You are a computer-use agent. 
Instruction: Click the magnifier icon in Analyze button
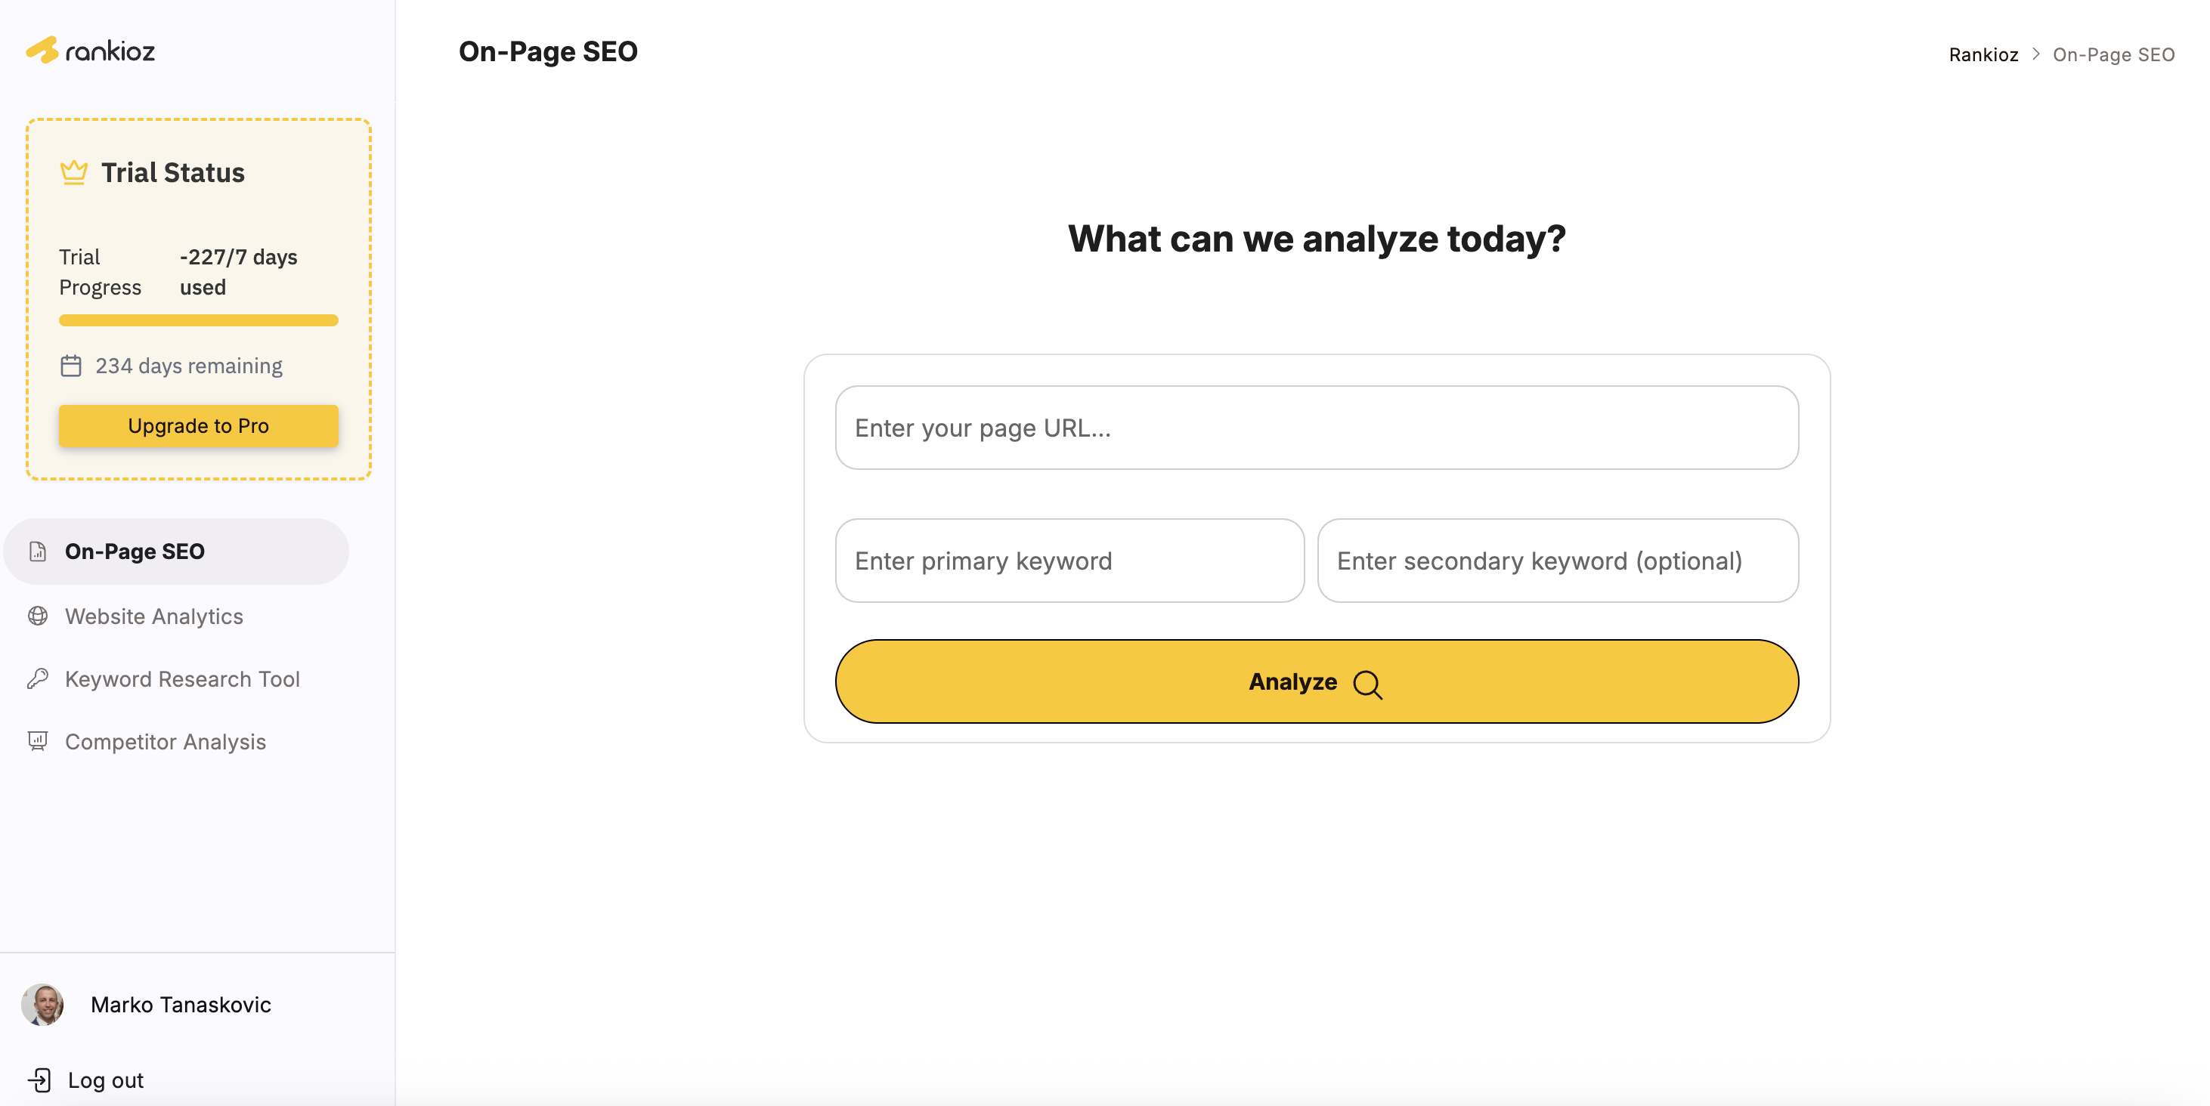(x=1367, y=684)
